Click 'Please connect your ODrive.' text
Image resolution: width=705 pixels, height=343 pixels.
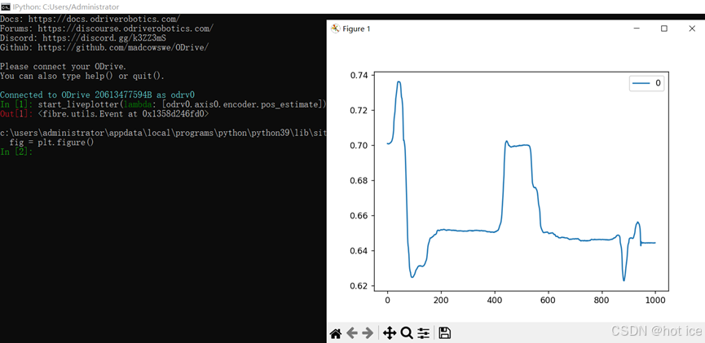(64, 66)
